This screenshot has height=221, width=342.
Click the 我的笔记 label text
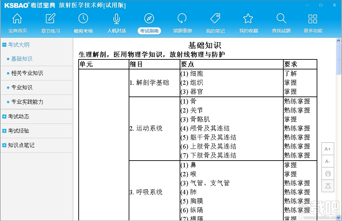(215, 31)
